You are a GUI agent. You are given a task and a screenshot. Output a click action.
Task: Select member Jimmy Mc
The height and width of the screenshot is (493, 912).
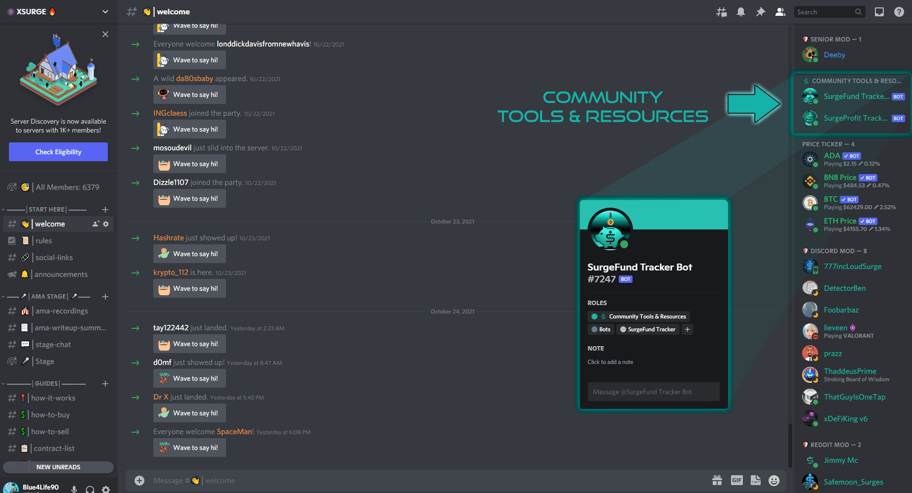[852, 460]
